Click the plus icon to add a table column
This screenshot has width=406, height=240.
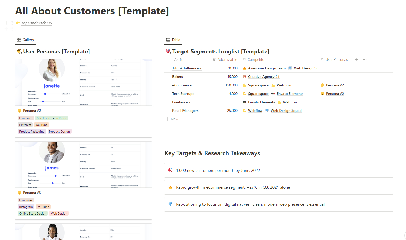pyautogui.click(x=357, y=59)
